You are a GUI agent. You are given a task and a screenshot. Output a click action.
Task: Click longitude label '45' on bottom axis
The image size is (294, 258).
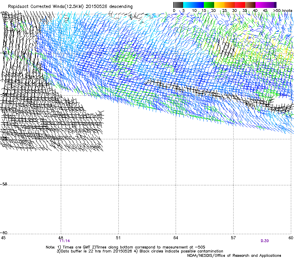pos(3,238)
